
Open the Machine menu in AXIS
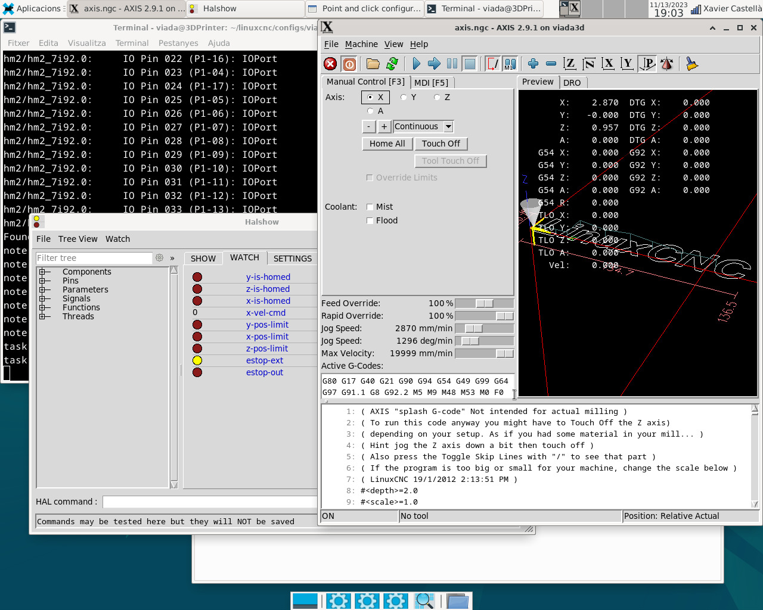(x=361, y=44)
